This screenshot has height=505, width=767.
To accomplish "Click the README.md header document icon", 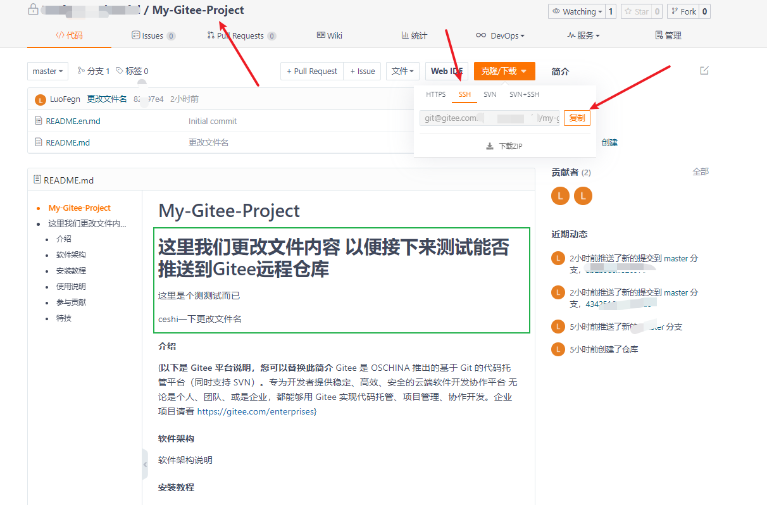I will point(37,180).
